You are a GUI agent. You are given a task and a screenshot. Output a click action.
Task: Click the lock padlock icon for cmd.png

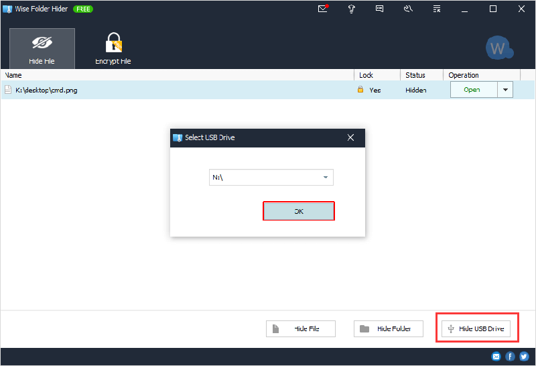[x=360, y=90]
